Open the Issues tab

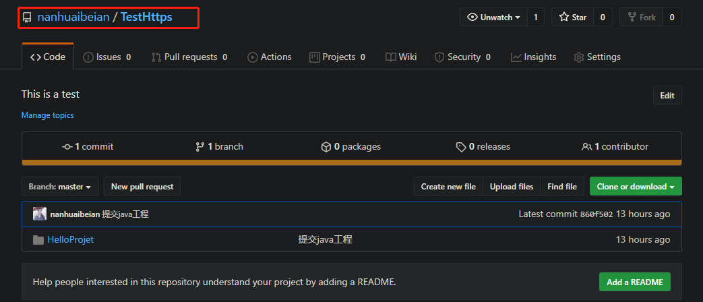coord(107,57)
